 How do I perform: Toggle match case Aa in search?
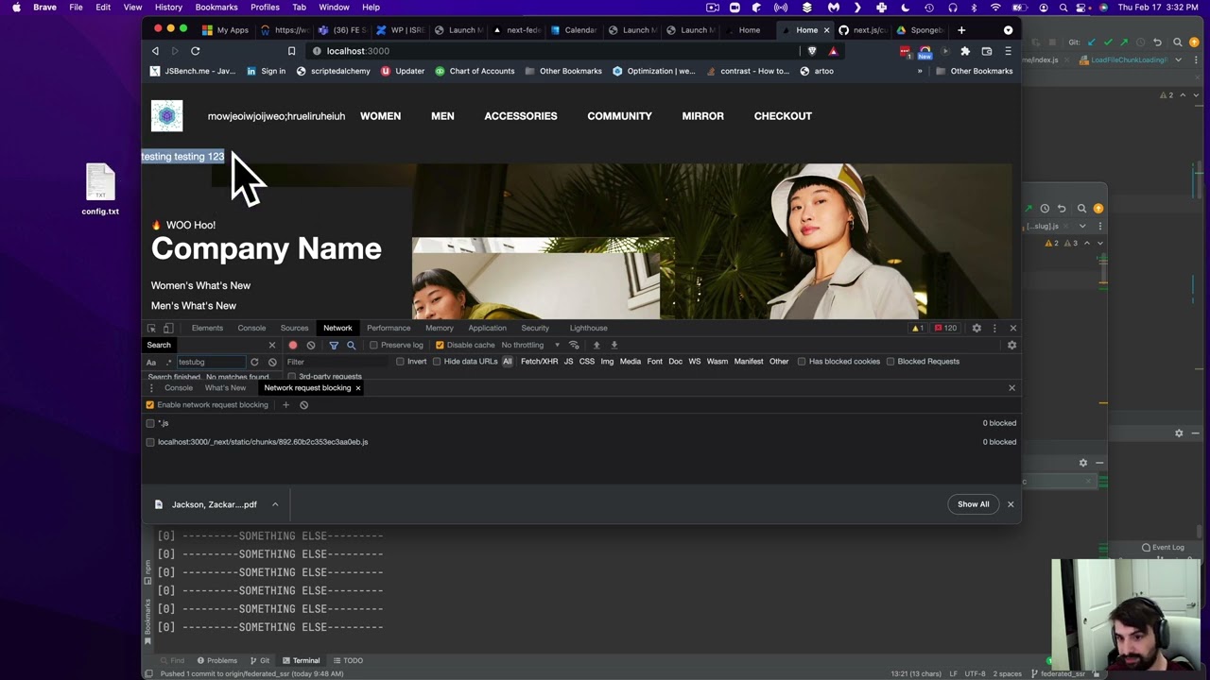pos(151,362)
